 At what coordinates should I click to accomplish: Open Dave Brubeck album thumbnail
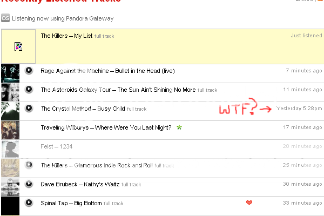pyautogui.click(x=10, y=187)
